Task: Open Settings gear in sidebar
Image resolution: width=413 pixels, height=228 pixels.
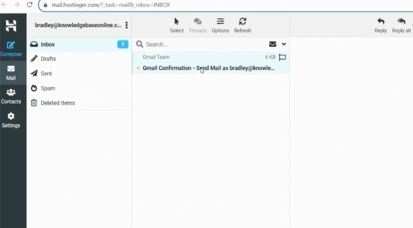Action: pyautogui.click(x=11, y=120)
